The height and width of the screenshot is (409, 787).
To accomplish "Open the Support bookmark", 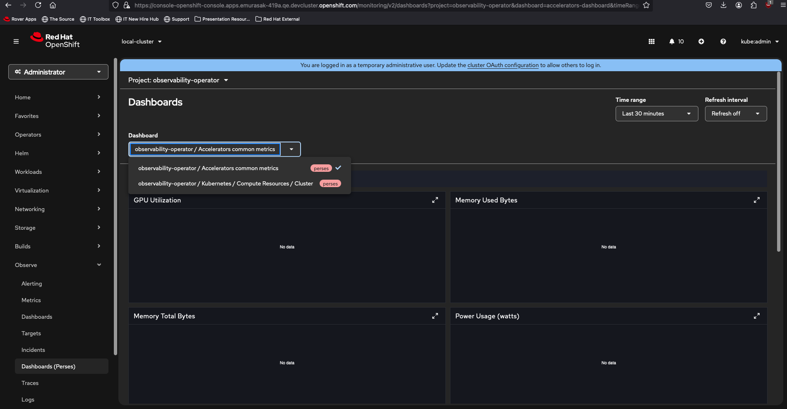I will [177, 19].
